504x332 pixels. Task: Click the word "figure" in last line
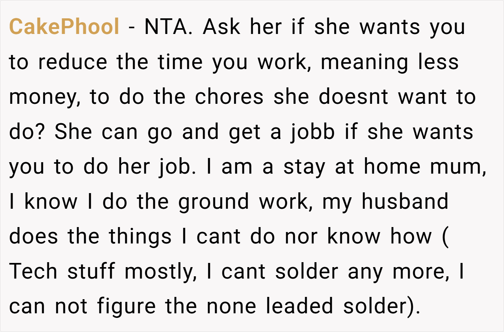[126, 308]
